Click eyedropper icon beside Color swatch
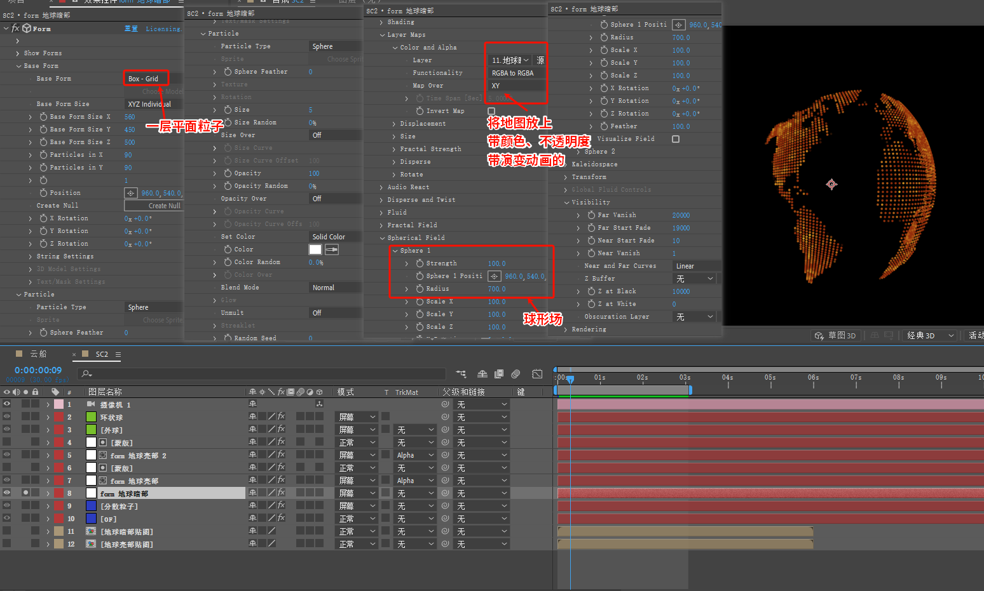This screenshot has height=591, width=984. (x=331, y=249)
